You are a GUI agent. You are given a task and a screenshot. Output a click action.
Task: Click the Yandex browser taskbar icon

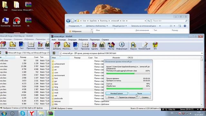(32, 113)
